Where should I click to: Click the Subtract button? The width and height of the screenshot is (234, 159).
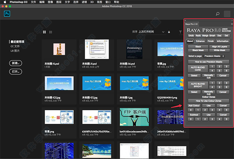194,115
